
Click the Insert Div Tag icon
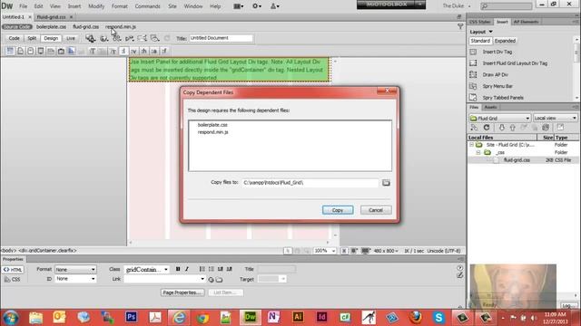point(473,52)
